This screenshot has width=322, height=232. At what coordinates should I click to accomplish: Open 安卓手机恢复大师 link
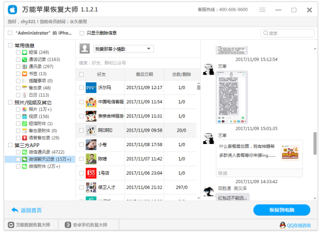90,225
